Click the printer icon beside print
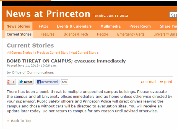The width and height of the screenshot is (177, 129). pos(162,82)
